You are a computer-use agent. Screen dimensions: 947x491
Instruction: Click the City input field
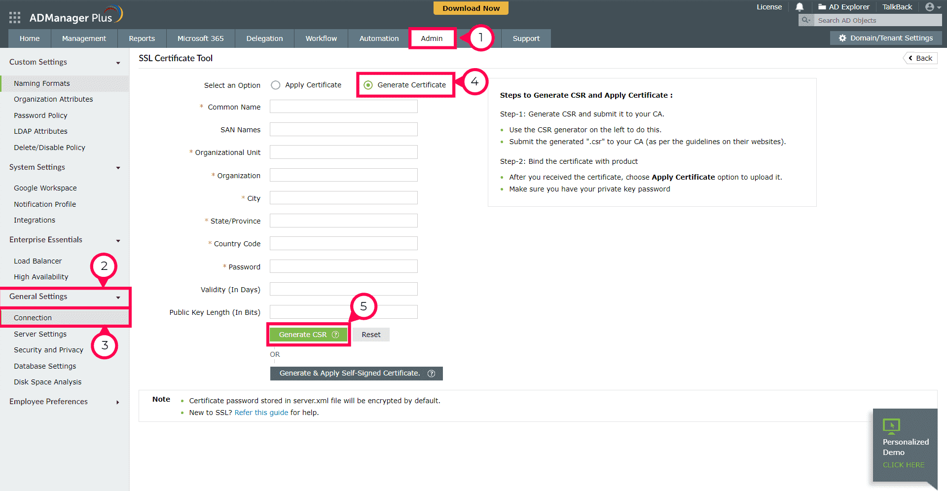tap(344, 198)
